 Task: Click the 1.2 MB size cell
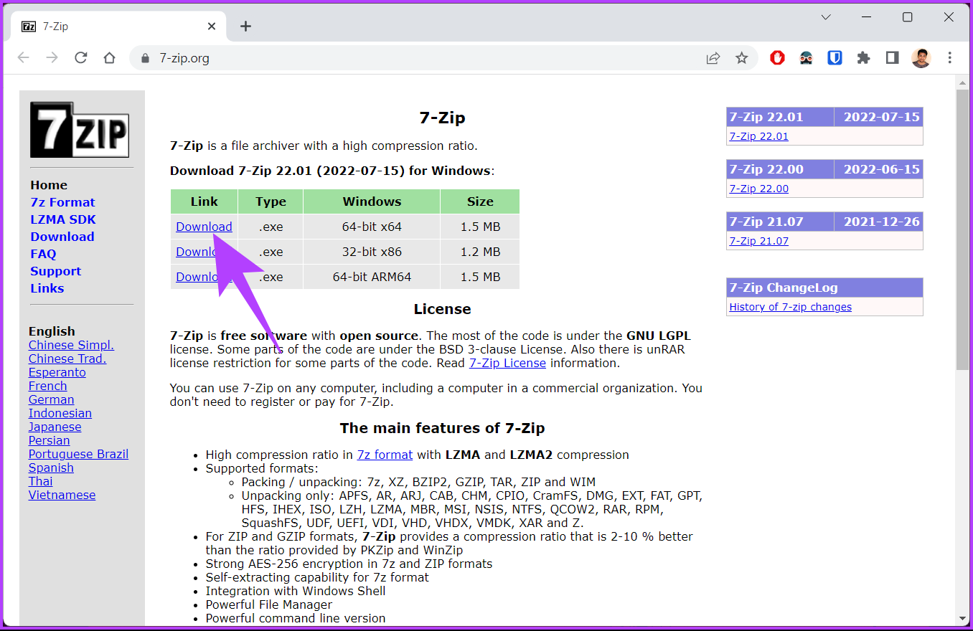pyautogui.click(x=480, y=252)
